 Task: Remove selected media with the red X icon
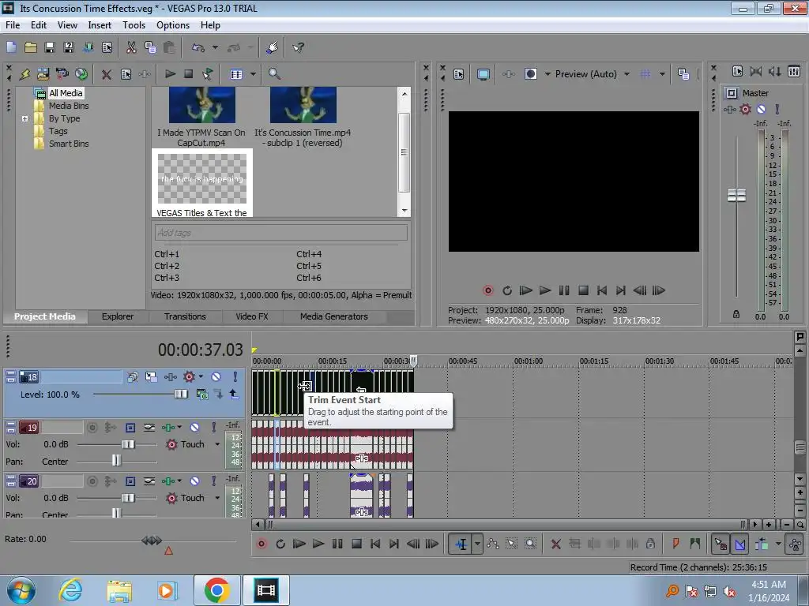pos(107,74)
